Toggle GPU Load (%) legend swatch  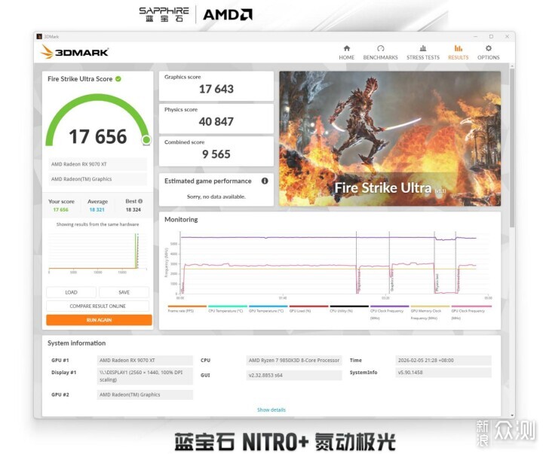[x=308, y=306]
